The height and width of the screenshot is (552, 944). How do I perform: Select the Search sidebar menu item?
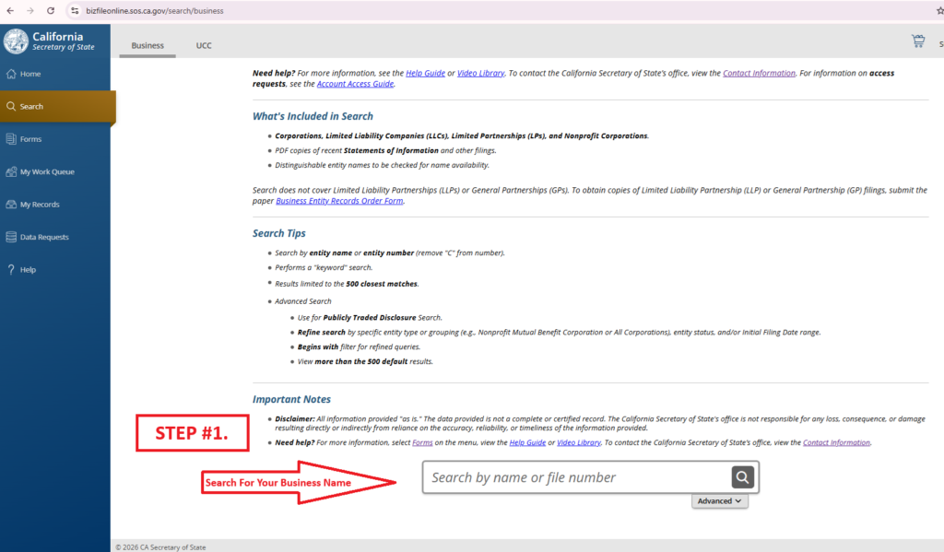coord(57,107)
